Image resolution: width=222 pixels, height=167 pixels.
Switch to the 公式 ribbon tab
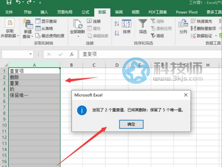tap(85, 12)
